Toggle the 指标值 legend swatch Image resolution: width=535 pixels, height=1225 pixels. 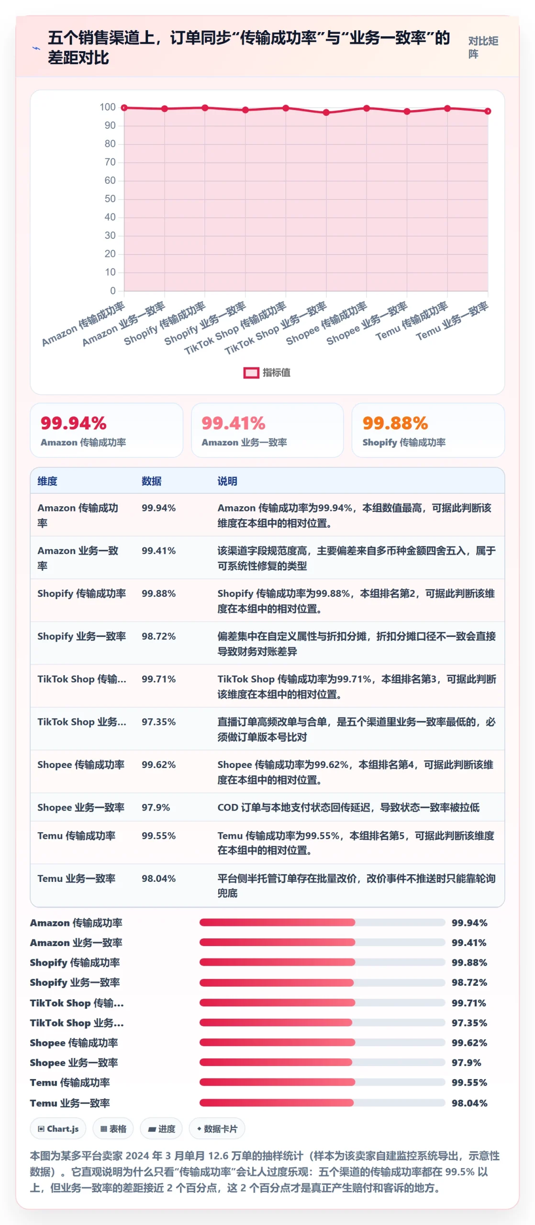pyautogui.click(x=251, y=372)
